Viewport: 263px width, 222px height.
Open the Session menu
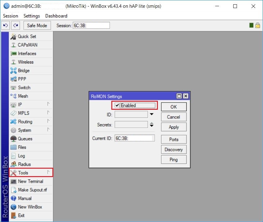[11, 16]
